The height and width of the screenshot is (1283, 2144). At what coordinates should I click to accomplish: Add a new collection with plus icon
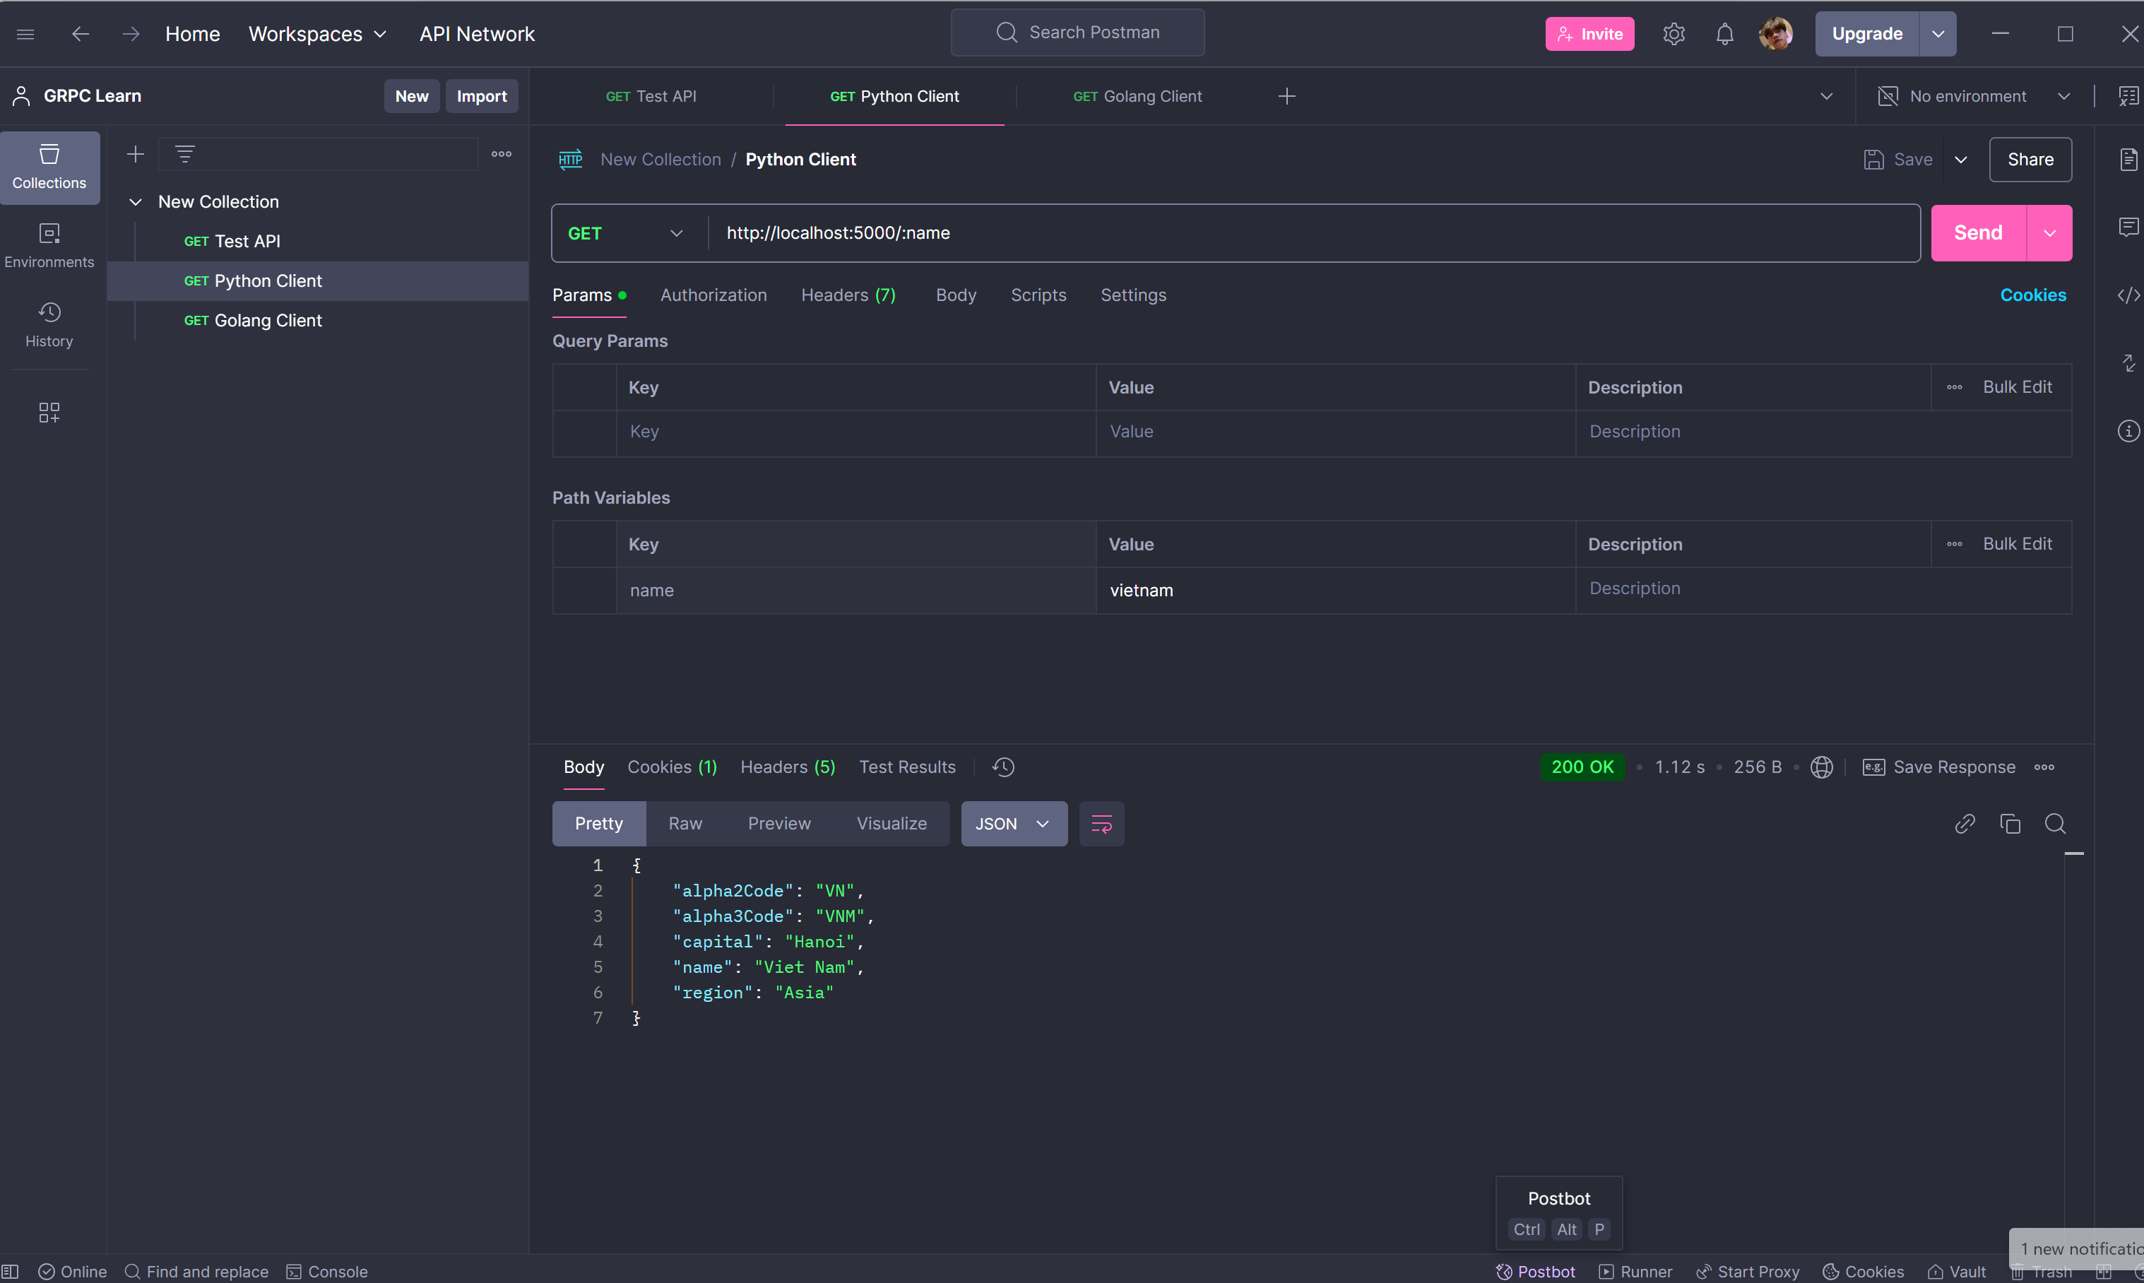pyautogui.click(x=135, y=154)
